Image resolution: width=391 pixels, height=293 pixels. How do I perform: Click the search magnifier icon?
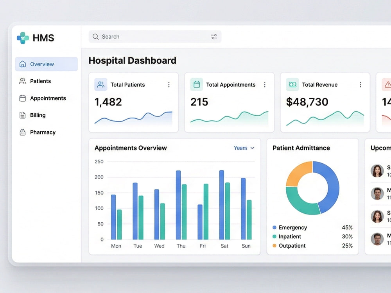[x=95, y=37]
